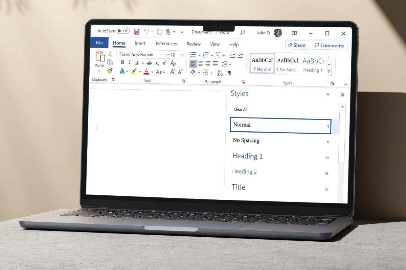The image size is (406, 270).
Task: Apply red font color
Action: click(146, 72)
